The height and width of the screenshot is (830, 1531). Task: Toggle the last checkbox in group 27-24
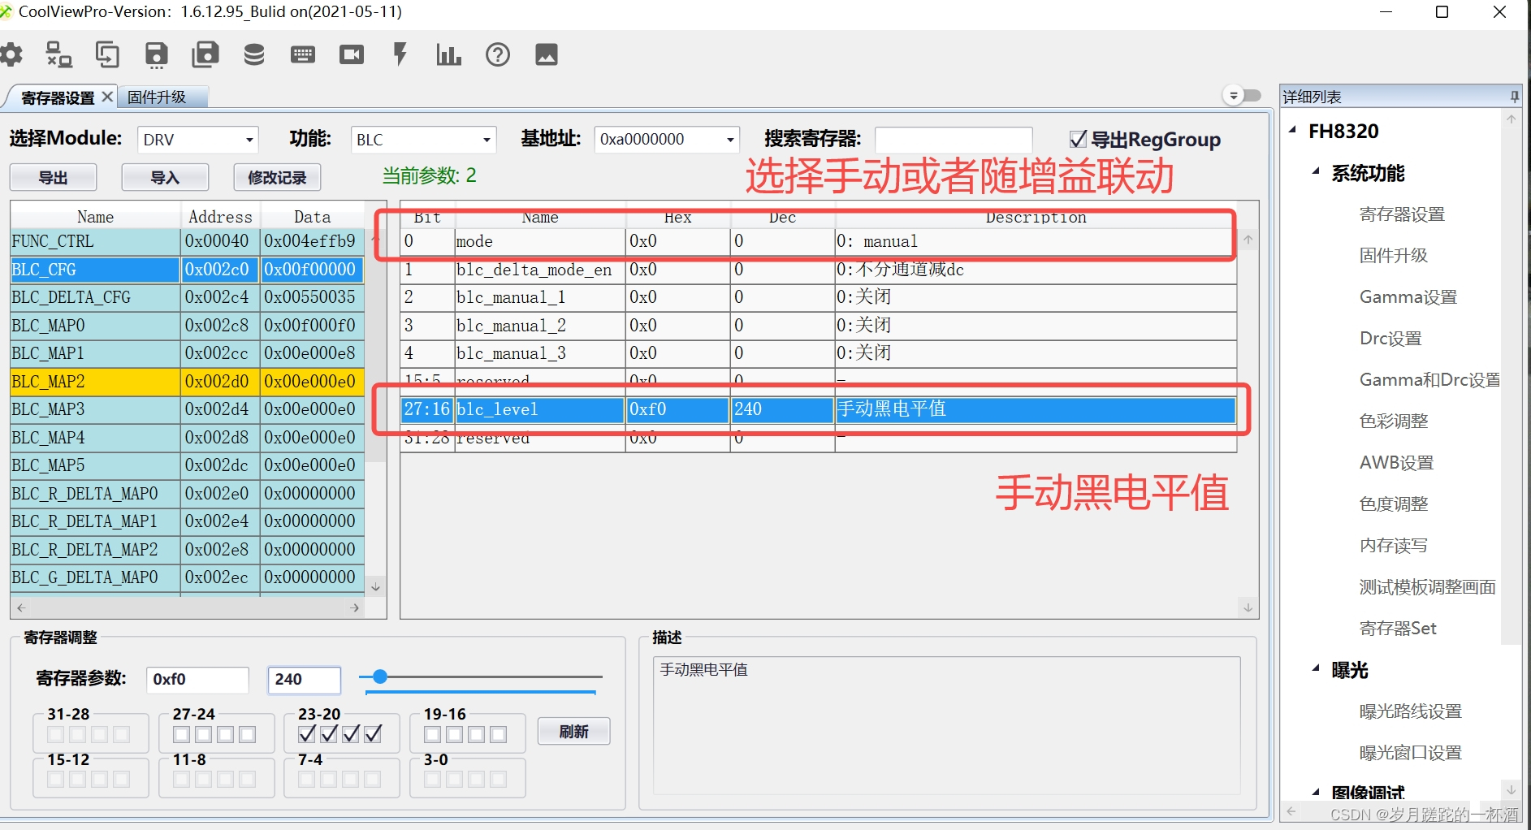pyautogui.click(x=248, y=734)
